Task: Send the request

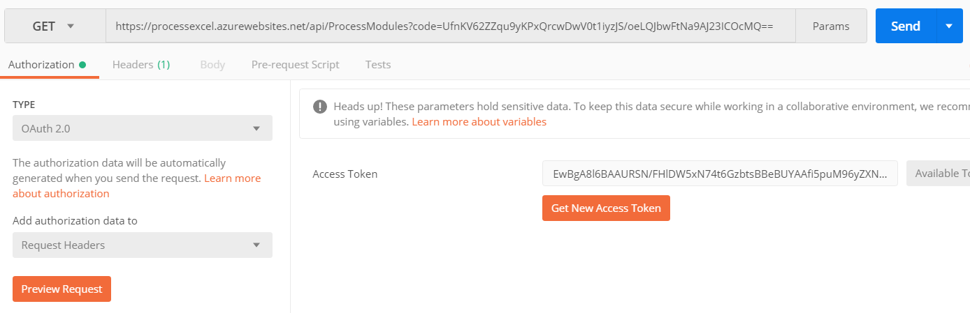Action: (x=905, y=26)
